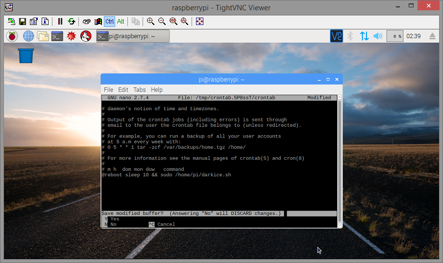Open the Bluetooth tray icon

[x=350, y=36]
